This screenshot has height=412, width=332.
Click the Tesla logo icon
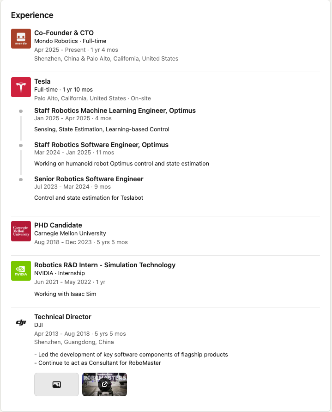pyautogui.click(x=21, y=87)
